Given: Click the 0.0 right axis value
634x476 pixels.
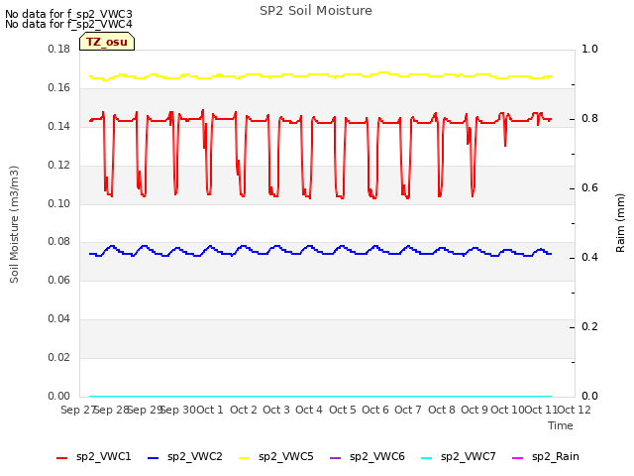Looking at the screenshot, I should (589, 397).
